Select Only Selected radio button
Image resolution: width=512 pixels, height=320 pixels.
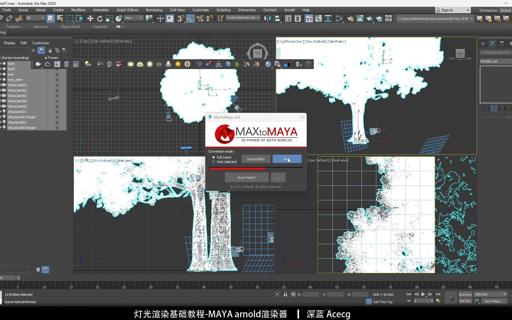(x=213, y=162)
